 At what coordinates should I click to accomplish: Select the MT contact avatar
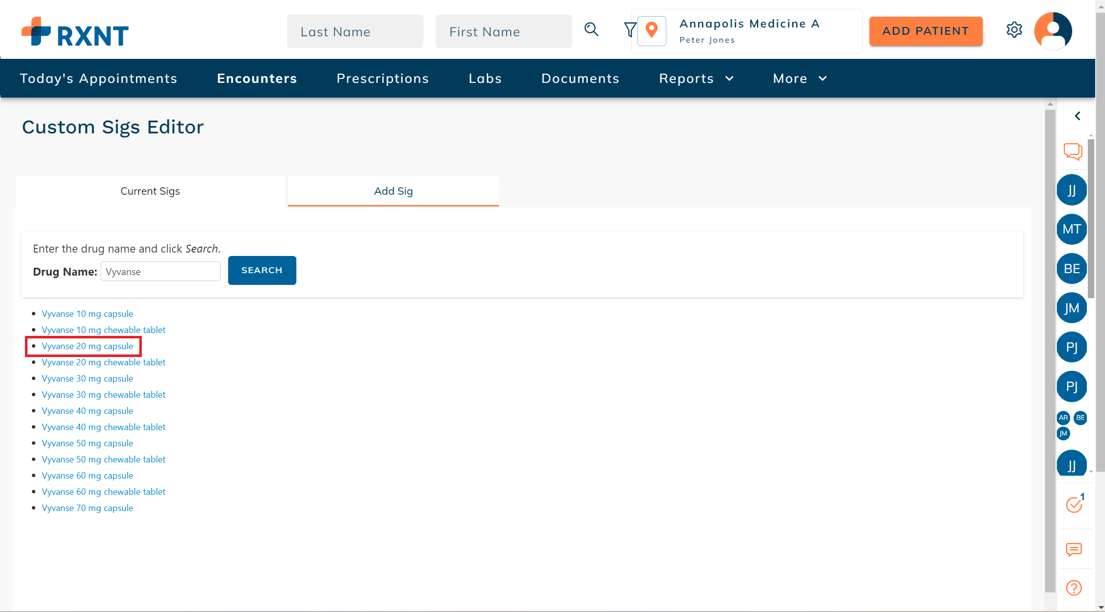pyautogui.click(x=1072, y=229)
